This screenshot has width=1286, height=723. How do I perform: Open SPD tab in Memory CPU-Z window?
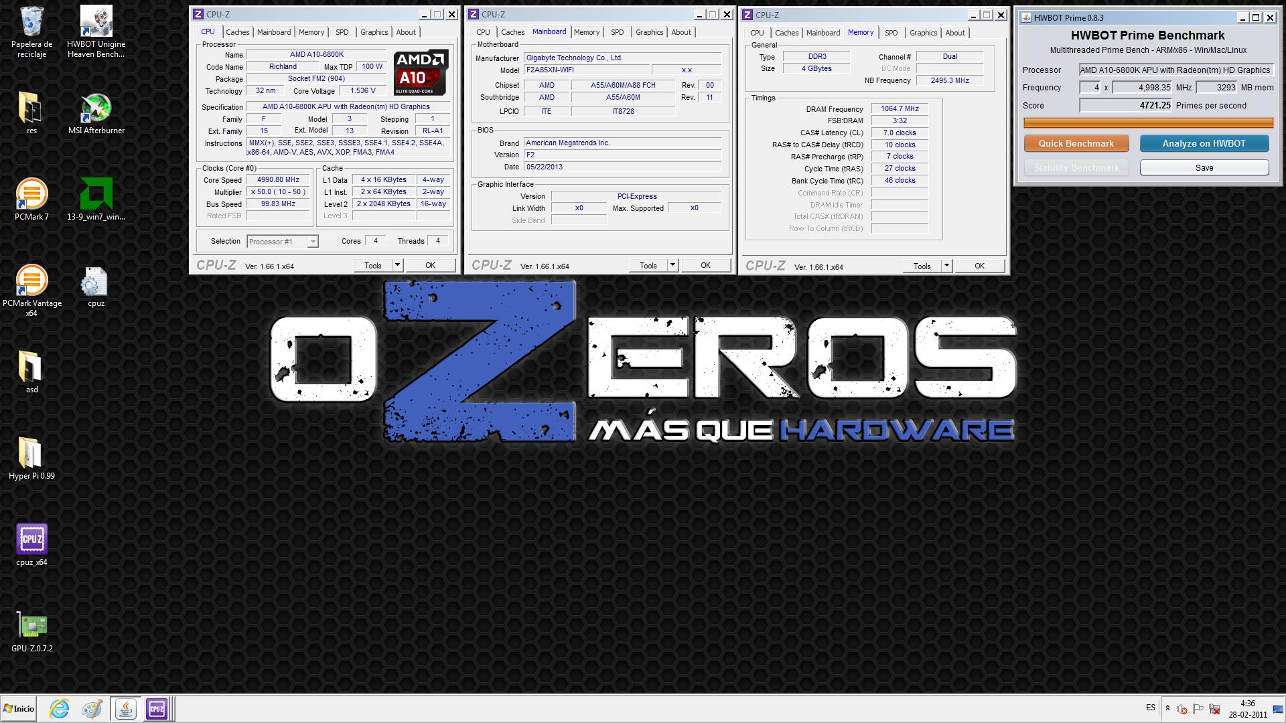(x=891, y=33)
